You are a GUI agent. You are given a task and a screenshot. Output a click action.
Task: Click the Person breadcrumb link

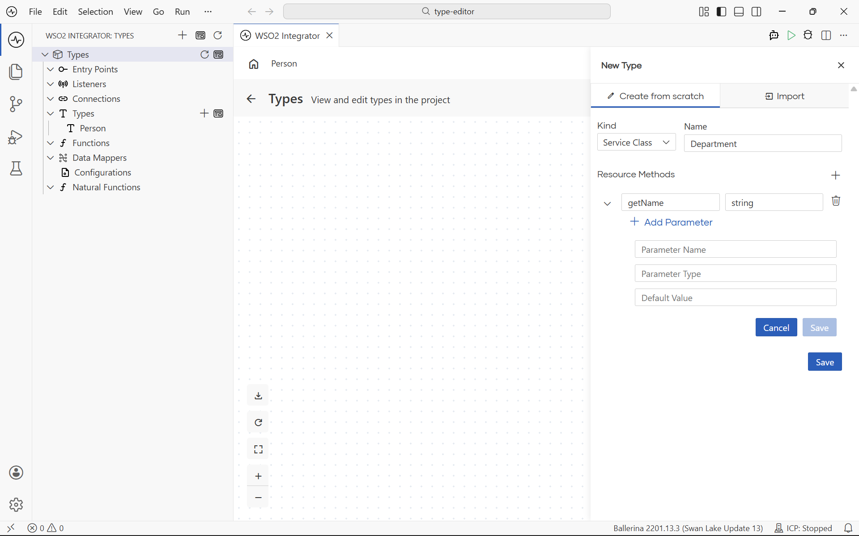coord(284,64)
